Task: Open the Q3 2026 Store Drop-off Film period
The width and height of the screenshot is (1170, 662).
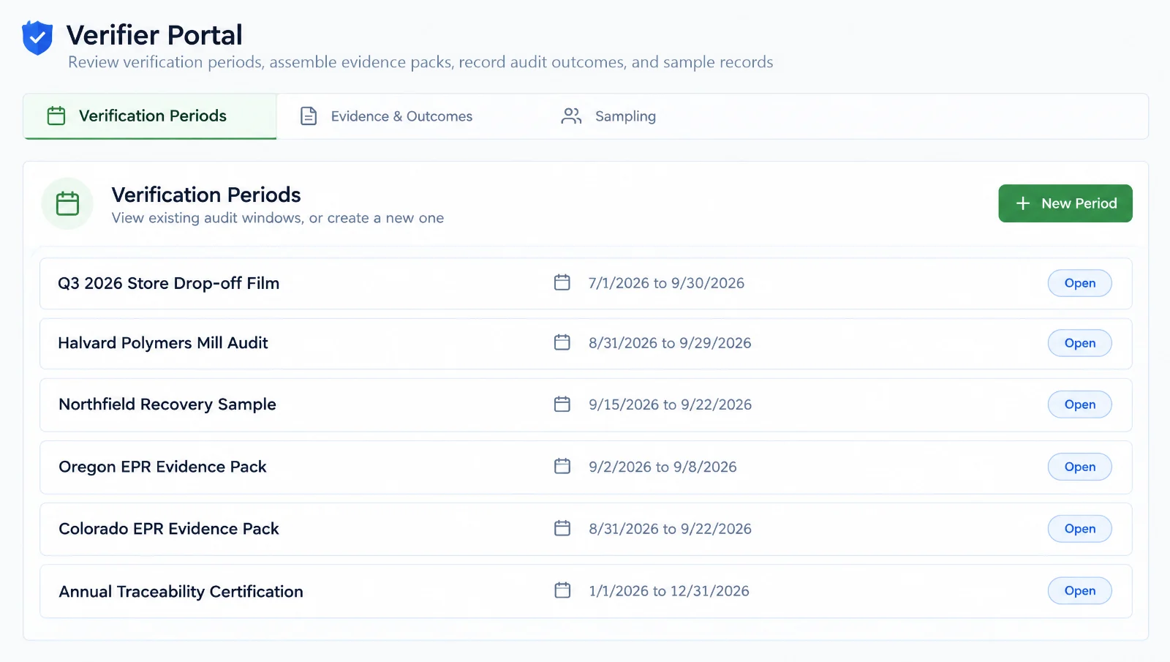Action: 1080,283
